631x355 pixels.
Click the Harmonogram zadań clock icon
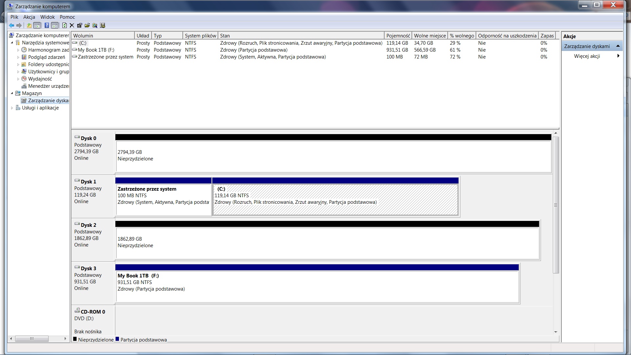pyautogui.click(x=24, y=50)
